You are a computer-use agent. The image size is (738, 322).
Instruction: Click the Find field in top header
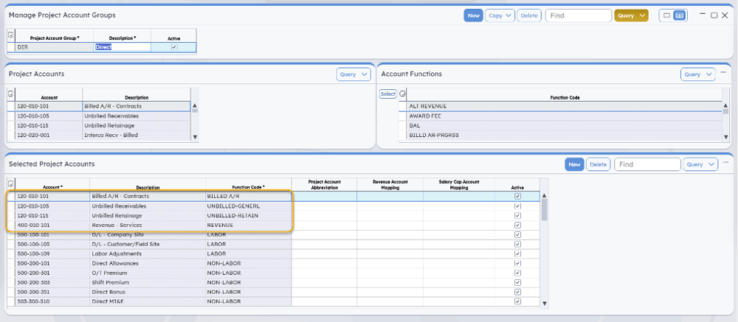(579, 15)
